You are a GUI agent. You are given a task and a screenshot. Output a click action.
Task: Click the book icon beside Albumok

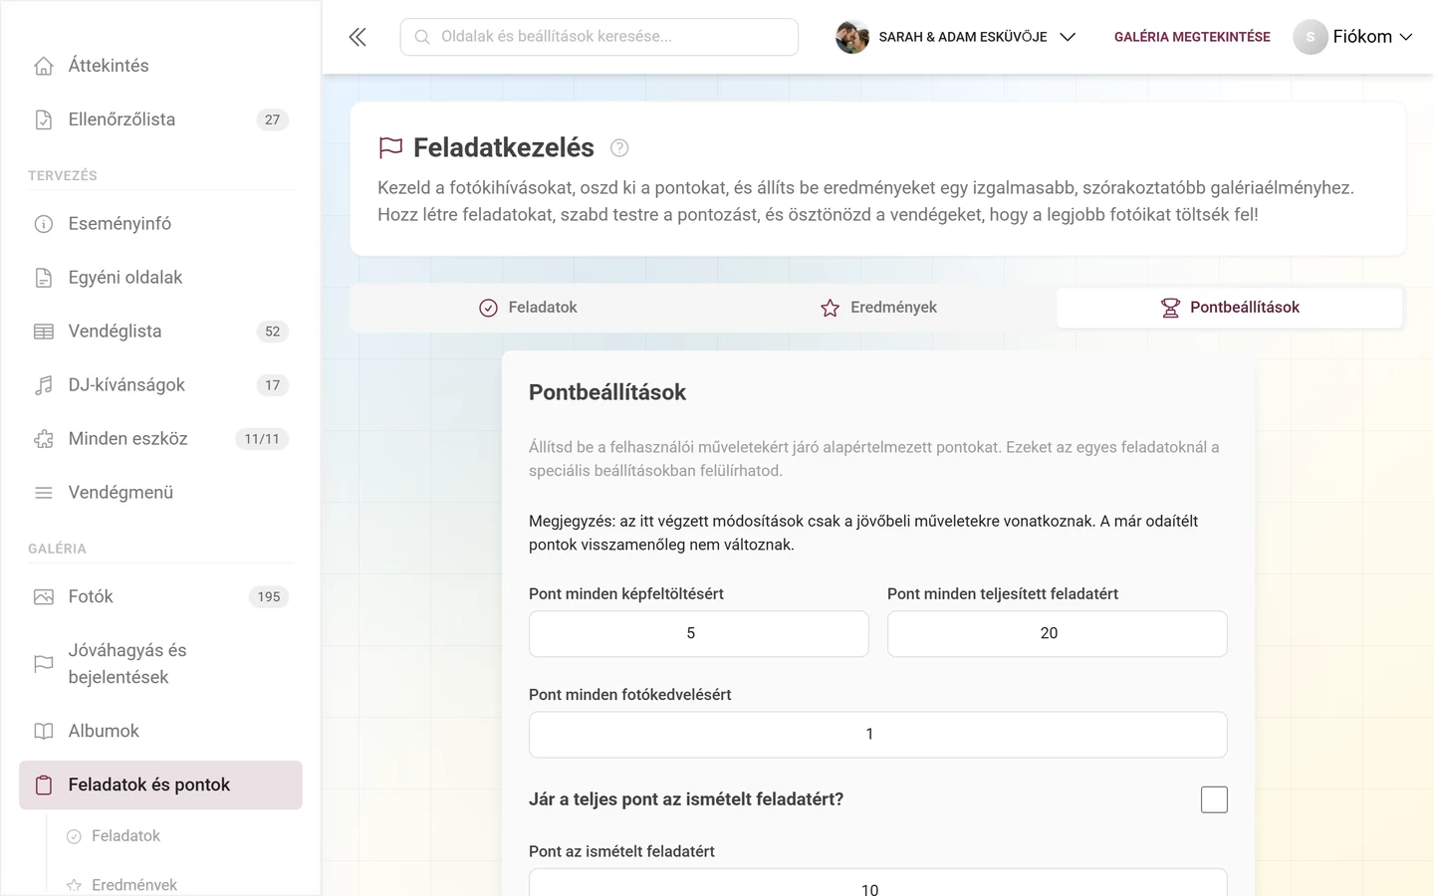coord(44,732)
